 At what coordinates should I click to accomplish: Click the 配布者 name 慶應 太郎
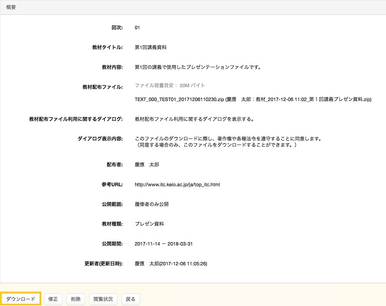click(146, 164)
